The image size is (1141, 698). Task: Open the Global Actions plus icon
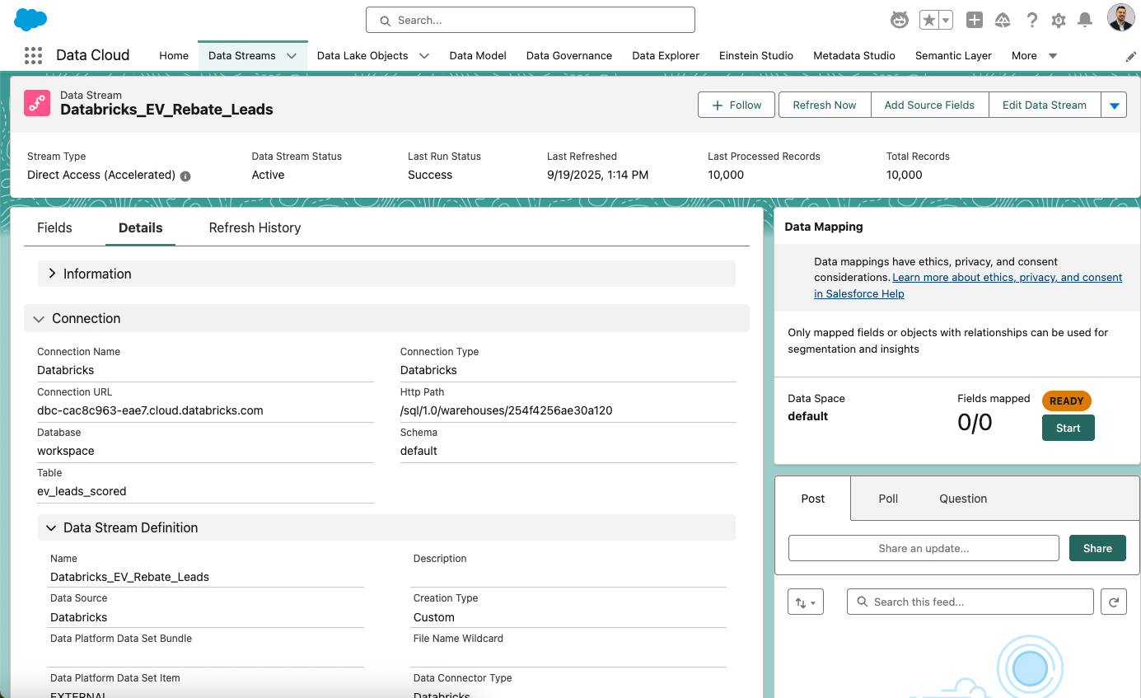tap(975, 20)
